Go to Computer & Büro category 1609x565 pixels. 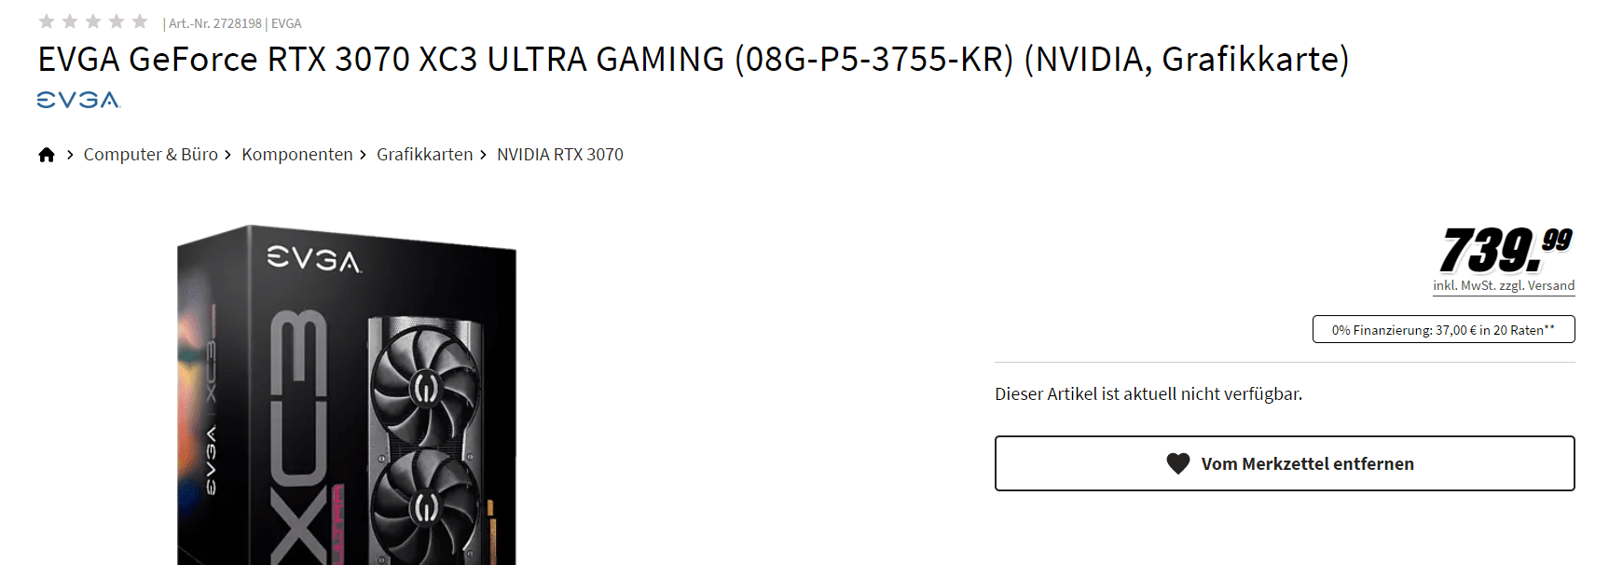(151, 155)
